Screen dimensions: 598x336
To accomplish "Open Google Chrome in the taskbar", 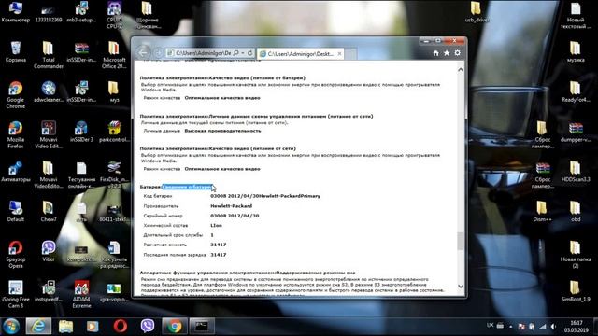I will tap(175, 327).
